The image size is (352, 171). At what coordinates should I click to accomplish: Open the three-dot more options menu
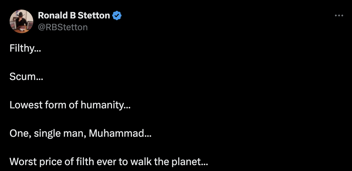pyautogui.click(x=339, y=16)
